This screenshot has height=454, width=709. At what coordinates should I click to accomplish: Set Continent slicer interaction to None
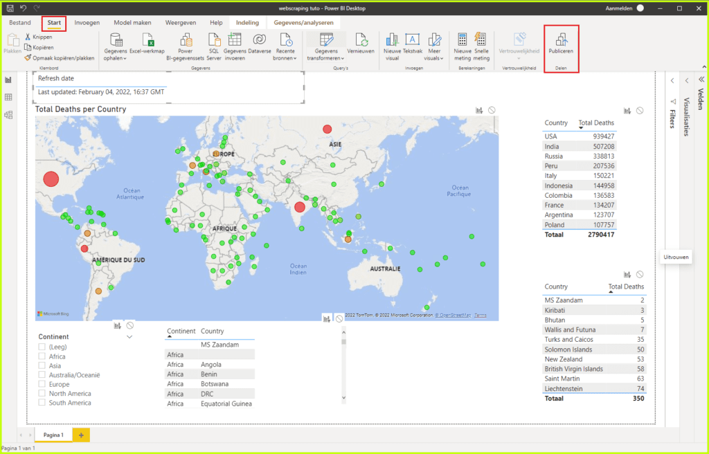(129, 325)
